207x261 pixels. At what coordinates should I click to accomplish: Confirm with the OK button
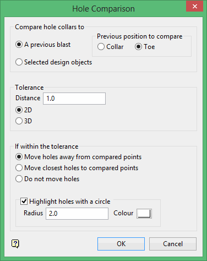tap(121, 244)
